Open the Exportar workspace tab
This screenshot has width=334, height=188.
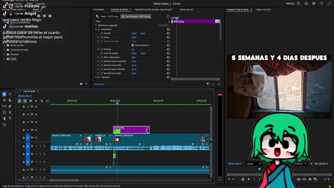point(41,4)
